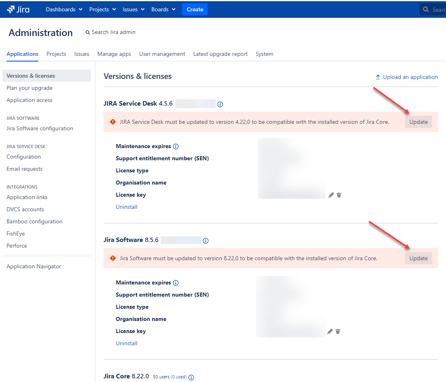The image size is (446, 382).
Task: Switch to the Issues admin tab
Action: (x=82, y=54)
